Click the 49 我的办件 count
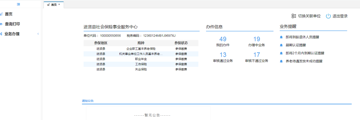The width and height of the screenshot is (360, 120). point(223,39)
